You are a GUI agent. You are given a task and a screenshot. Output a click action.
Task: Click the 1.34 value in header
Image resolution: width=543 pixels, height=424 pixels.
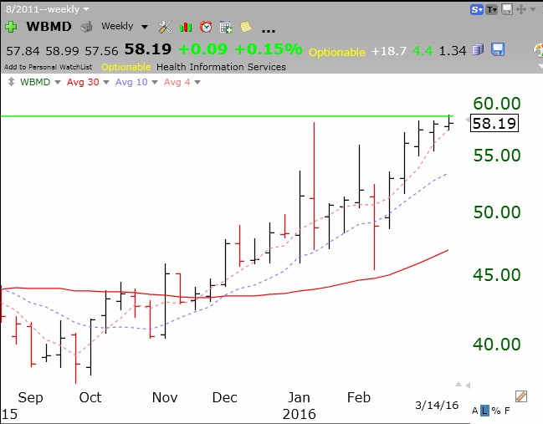[x=453, y=51]
